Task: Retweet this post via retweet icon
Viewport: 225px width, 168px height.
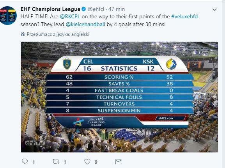Action: click(x=56, y=161)
